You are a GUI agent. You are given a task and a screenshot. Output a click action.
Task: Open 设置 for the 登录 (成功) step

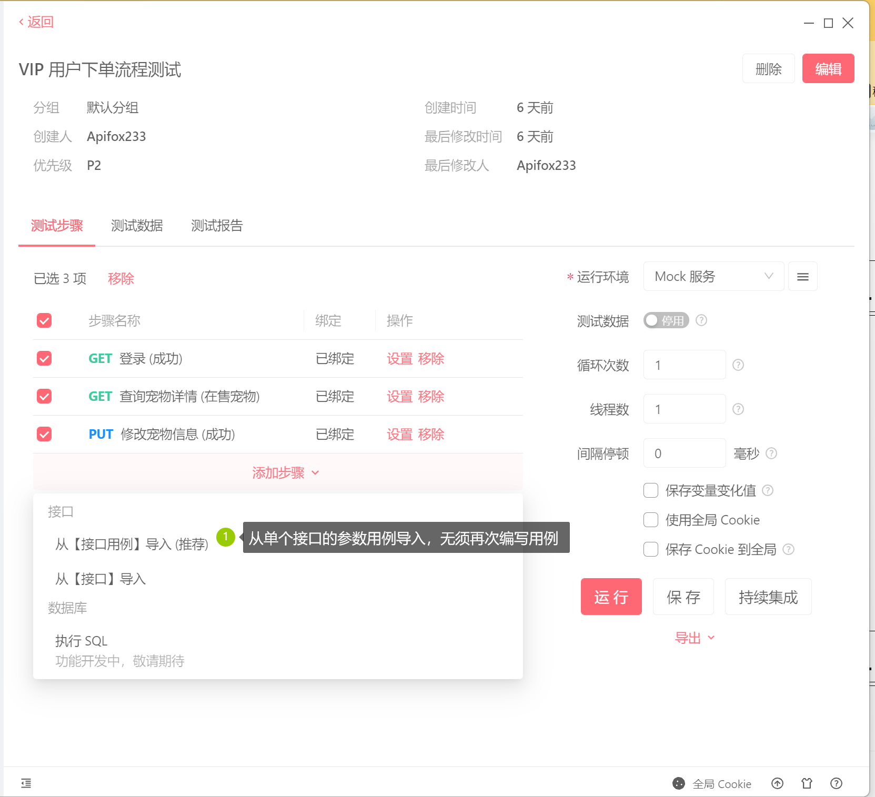[399, 359]
